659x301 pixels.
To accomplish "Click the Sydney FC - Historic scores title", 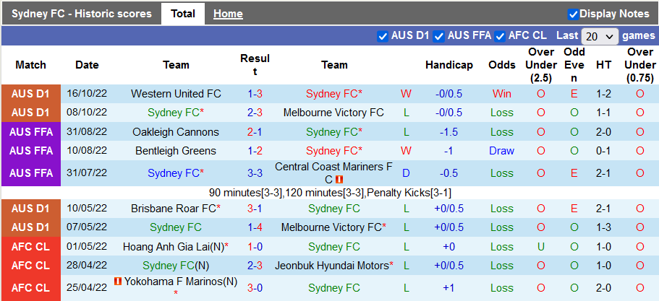I will [x=82, y=14].
